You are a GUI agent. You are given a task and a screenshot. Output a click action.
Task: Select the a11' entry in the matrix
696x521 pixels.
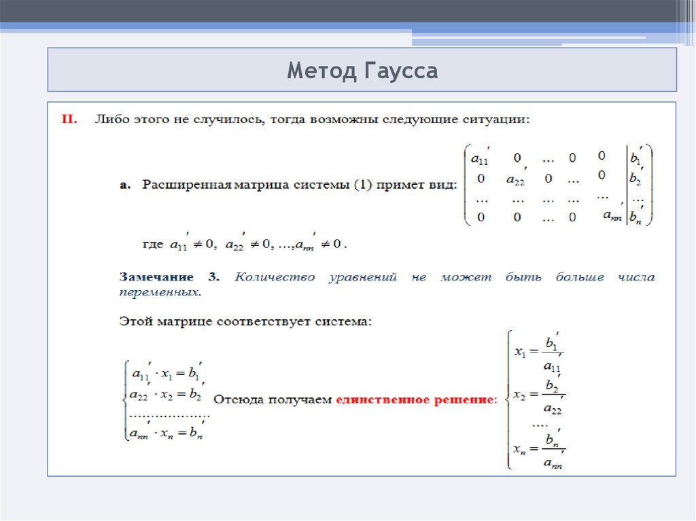point(481,157)
